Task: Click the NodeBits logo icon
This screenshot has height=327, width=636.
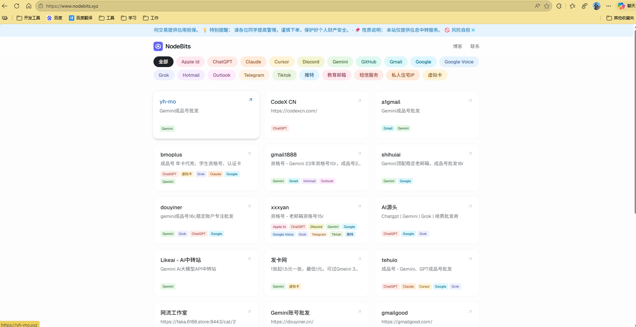Action: [x=158, y=46]
